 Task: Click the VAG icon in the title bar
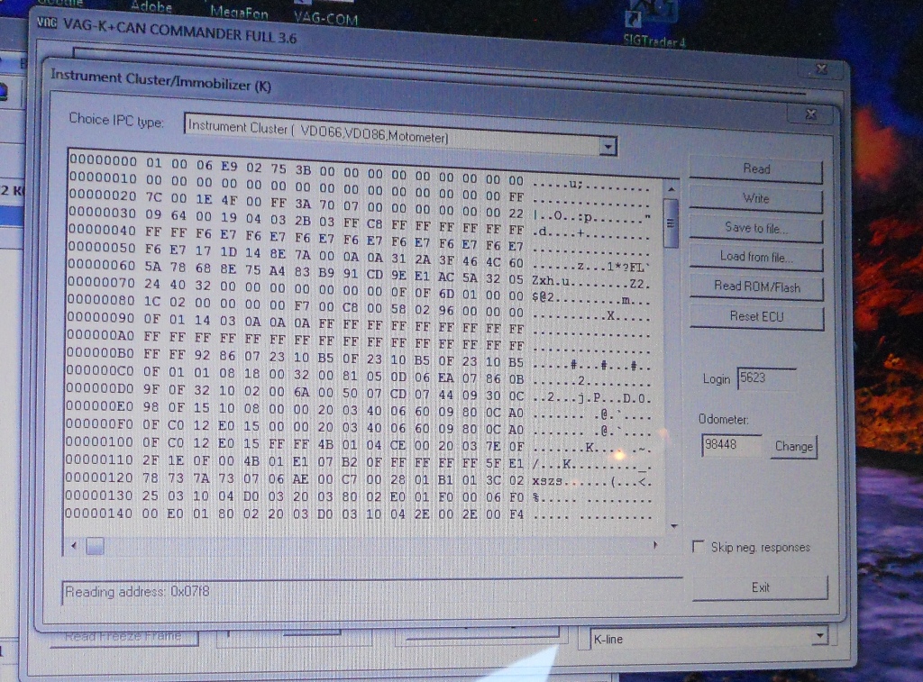tap(47, 23)
